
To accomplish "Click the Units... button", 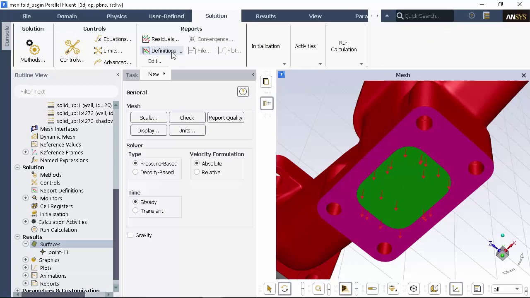I will coord(187,130).
